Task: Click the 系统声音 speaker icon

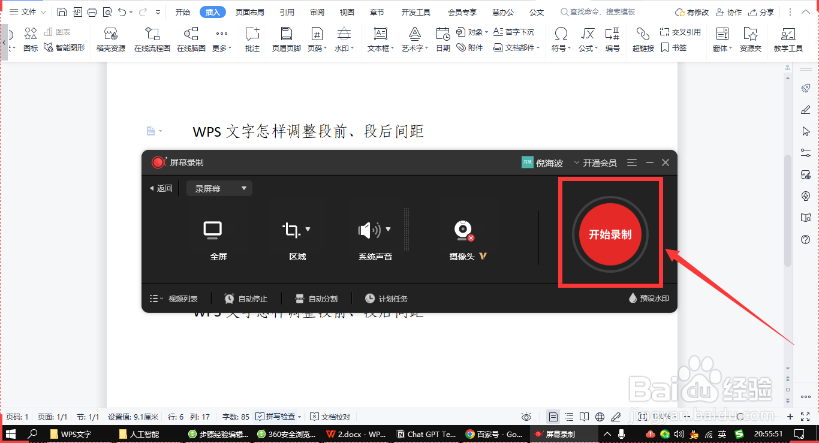Action: 369,230
